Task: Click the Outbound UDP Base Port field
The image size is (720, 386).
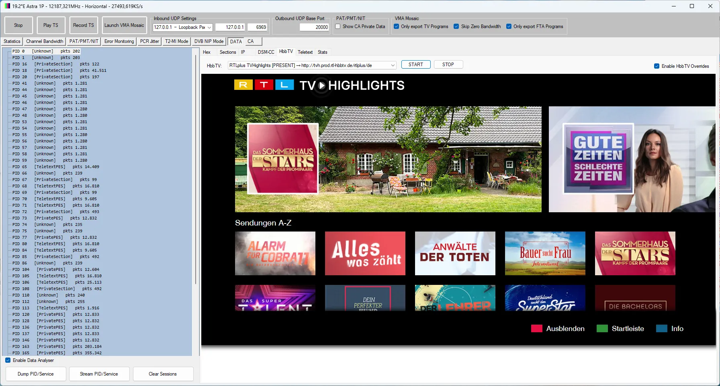Action: (x=314, y=27)
